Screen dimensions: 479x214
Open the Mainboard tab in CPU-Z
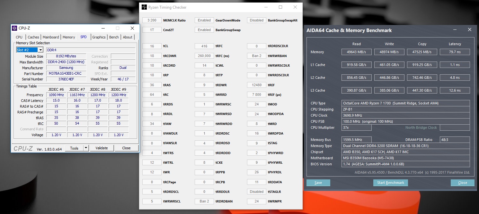[x=51, y=37]
